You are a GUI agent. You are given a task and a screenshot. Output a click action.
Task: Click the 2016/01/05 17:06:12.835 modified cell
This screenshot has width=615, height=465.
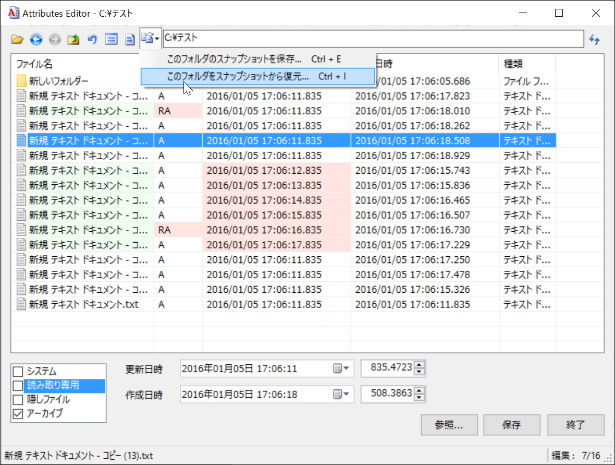[x=276, y=171]
